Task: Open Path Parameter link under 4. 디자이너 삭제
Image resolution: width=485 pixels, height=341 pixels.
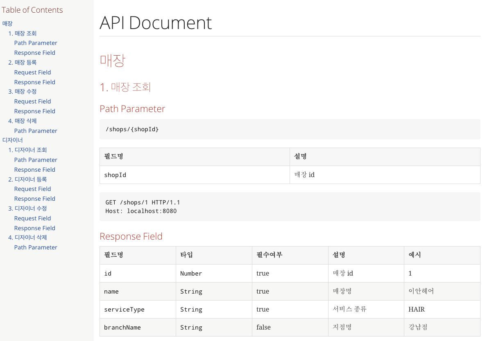Action: click(x=36, y=247)
